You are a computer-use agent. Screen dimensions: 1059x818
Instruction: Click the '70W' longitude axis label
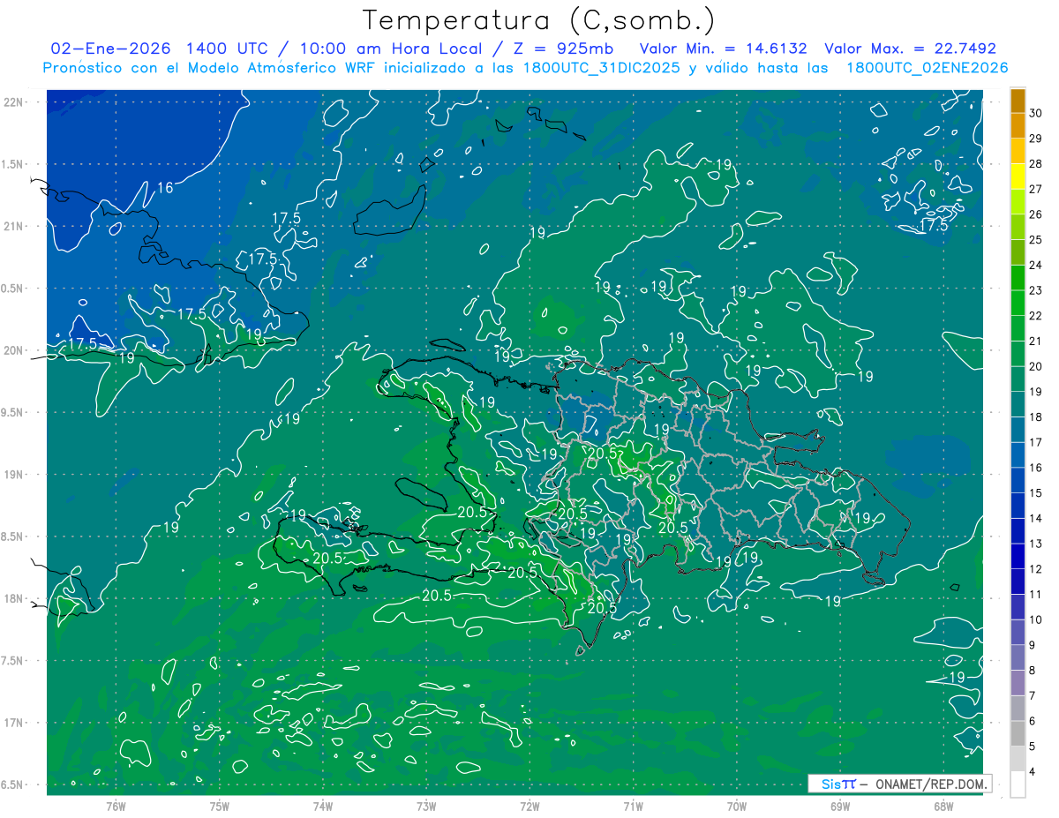click(x=736, y=806)
